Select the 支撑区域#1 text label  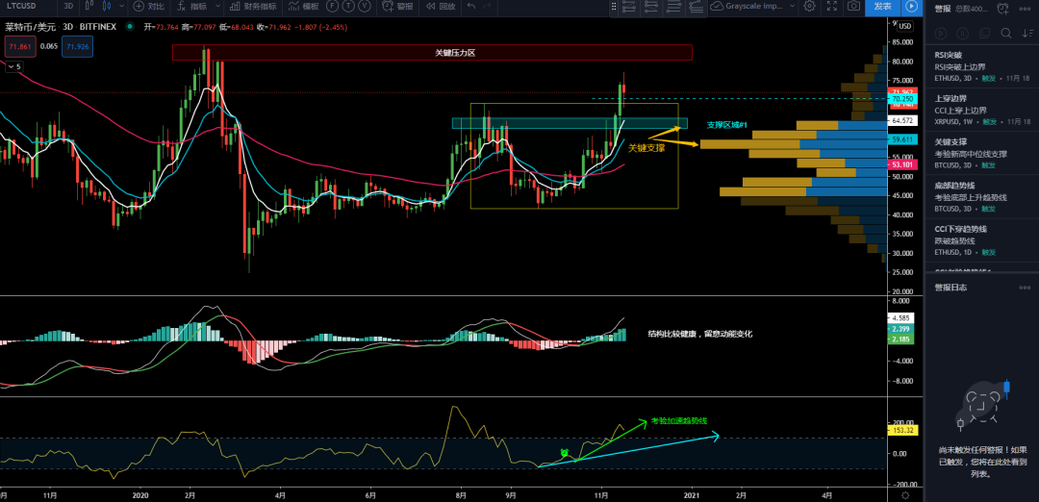click(727, 124)
